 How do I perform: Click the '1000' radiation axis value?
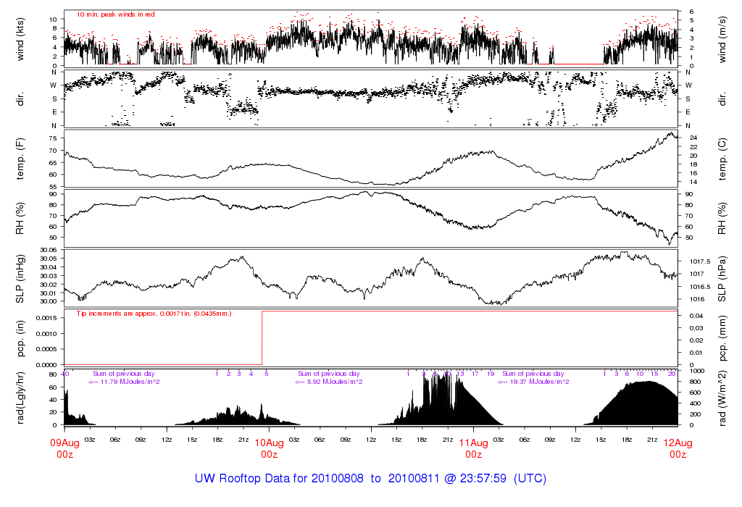click(x=696, y=371)
